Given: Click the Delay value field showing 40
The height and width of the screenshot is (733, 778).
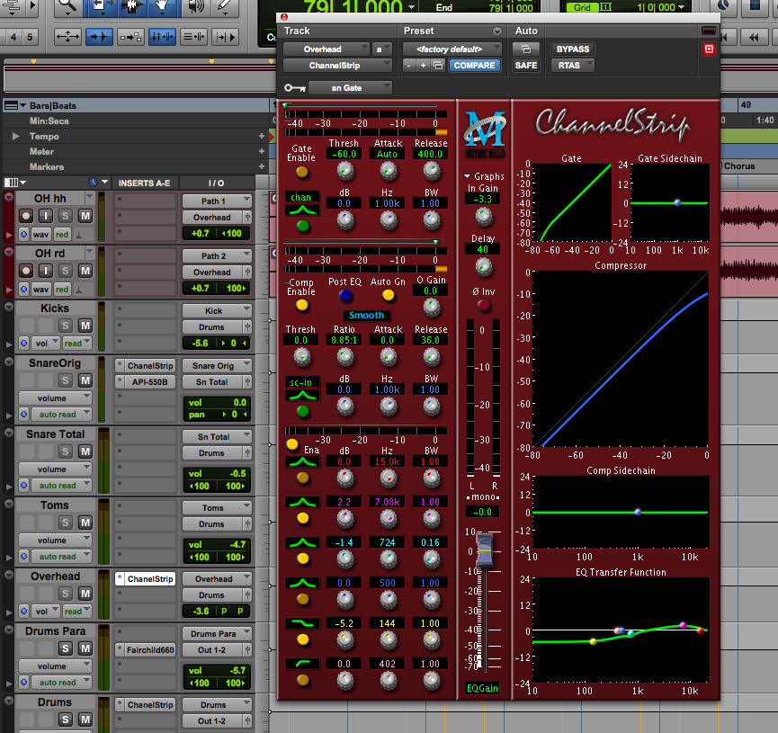Looking at the screenshot, I should pos(482,249).
